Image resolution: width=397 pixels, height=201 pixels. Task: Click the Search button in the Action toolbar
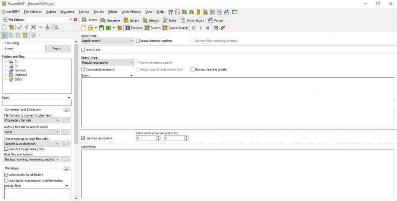pyautogui.click(x=152, y=28)
